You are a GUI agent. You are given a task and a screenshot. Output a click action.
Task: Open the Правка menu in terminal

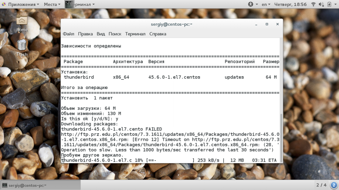pos(85,34)
